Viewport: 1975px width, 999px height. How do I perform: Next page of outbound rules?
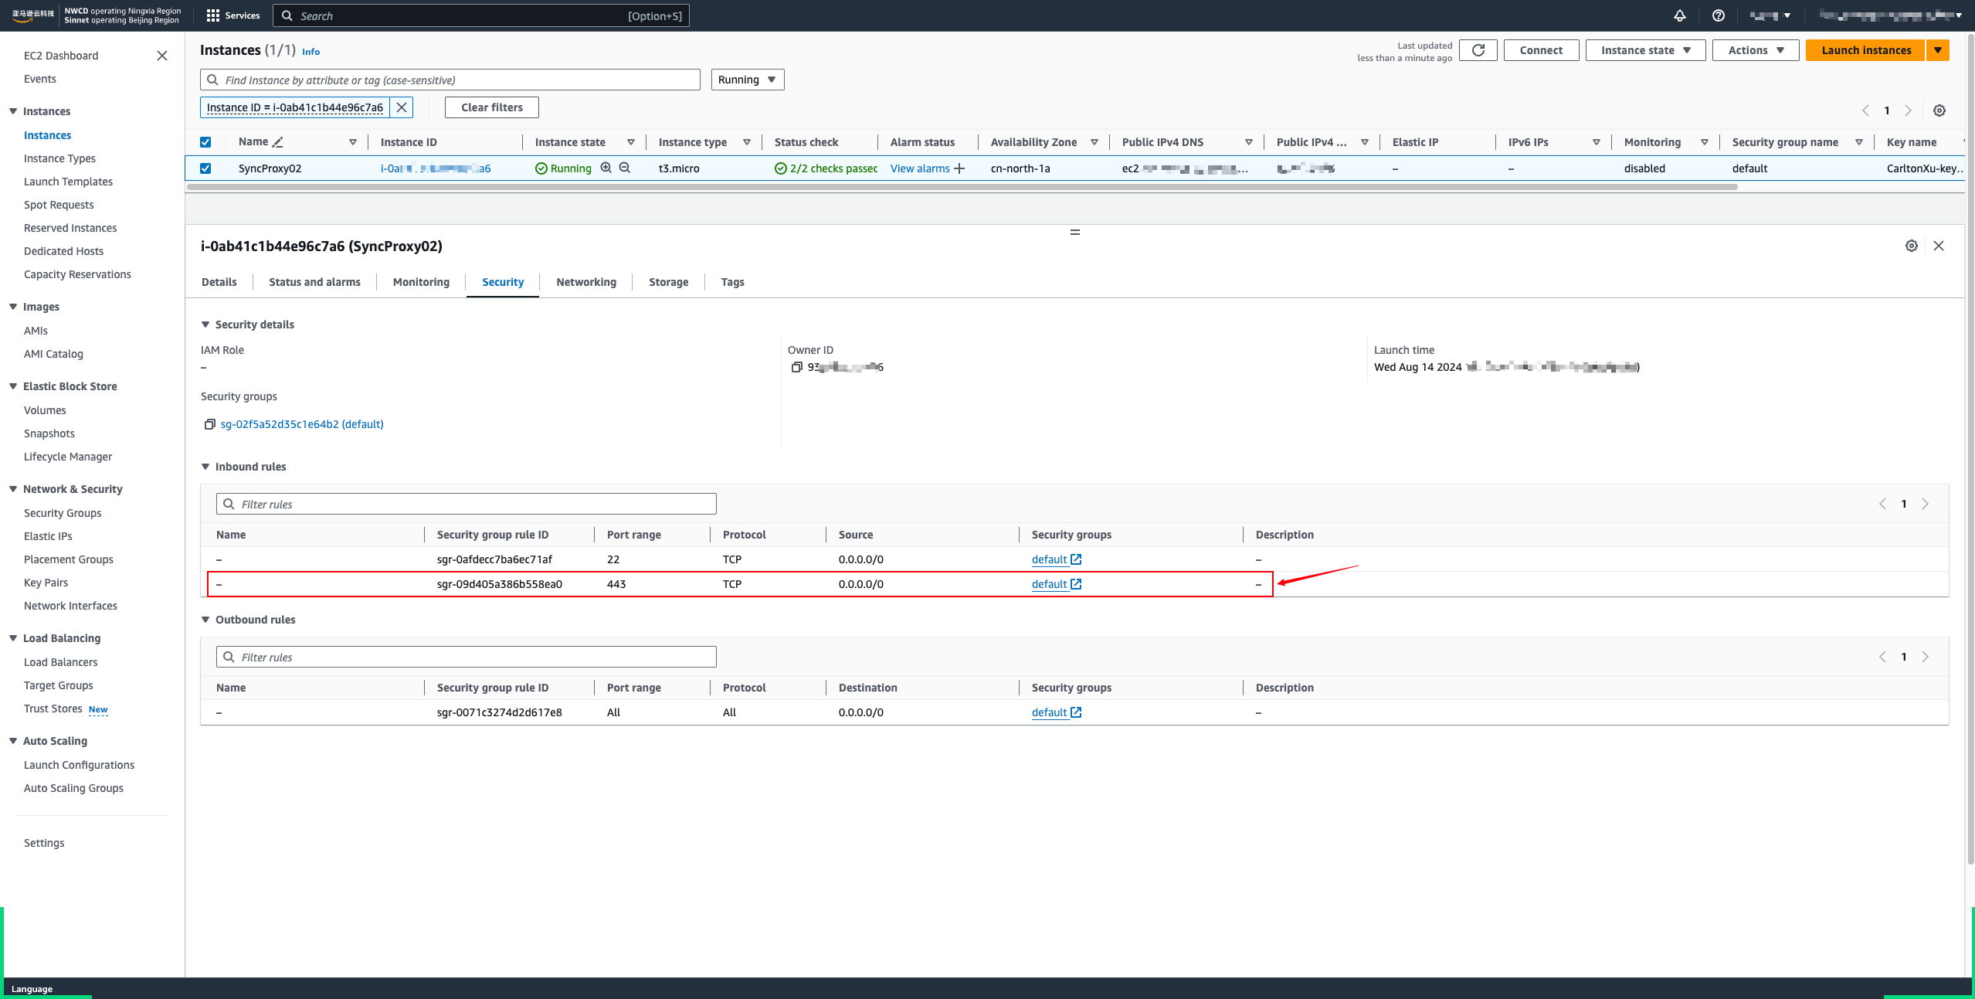coord(1925,657)
